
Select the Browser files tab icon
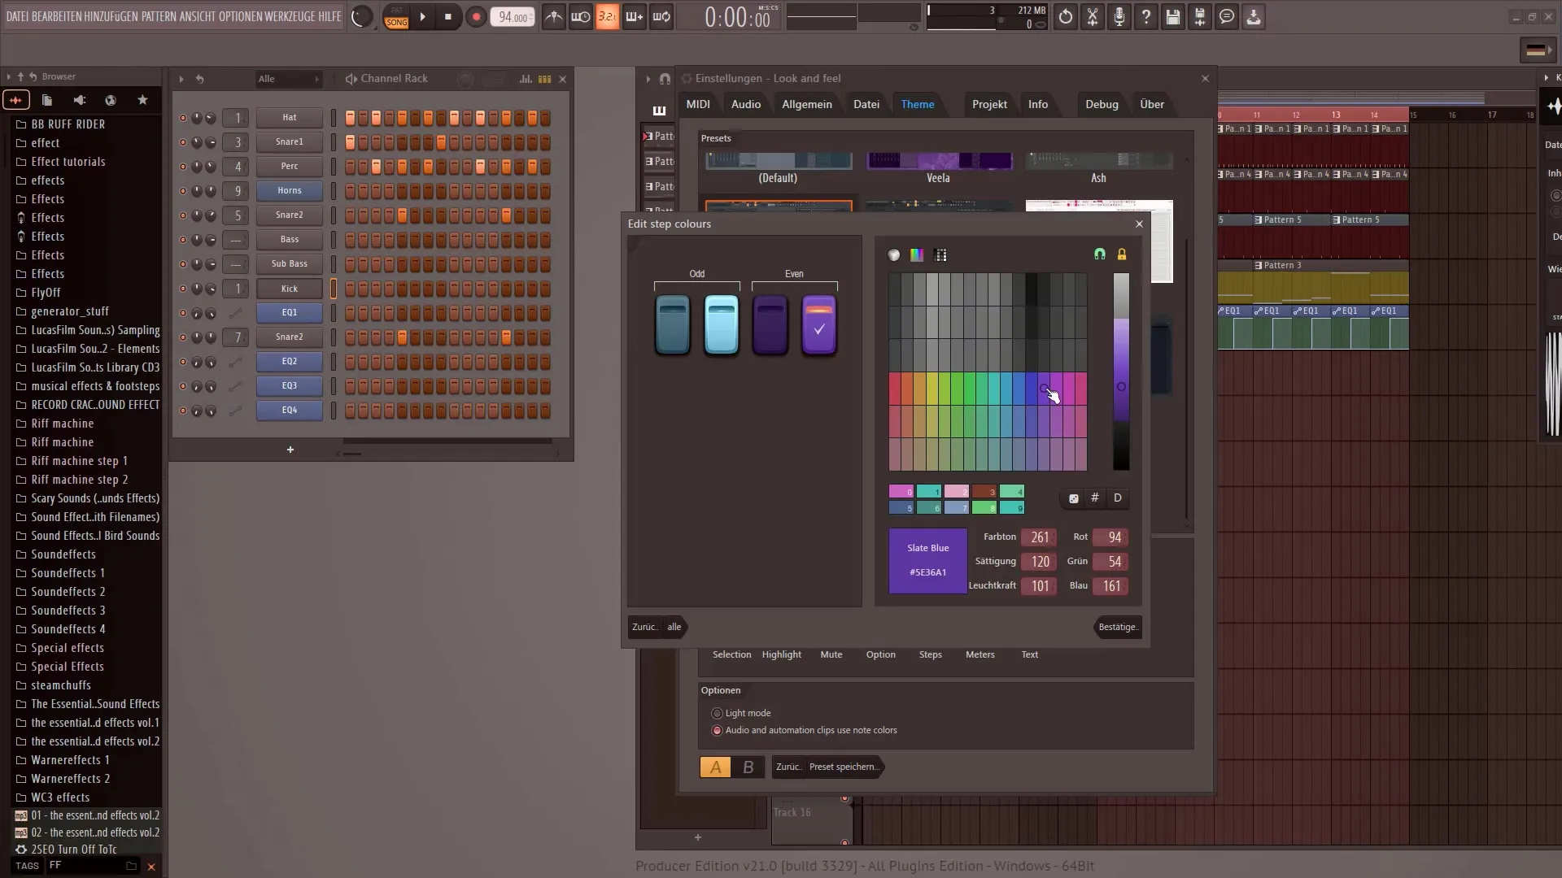coord(47,100)
